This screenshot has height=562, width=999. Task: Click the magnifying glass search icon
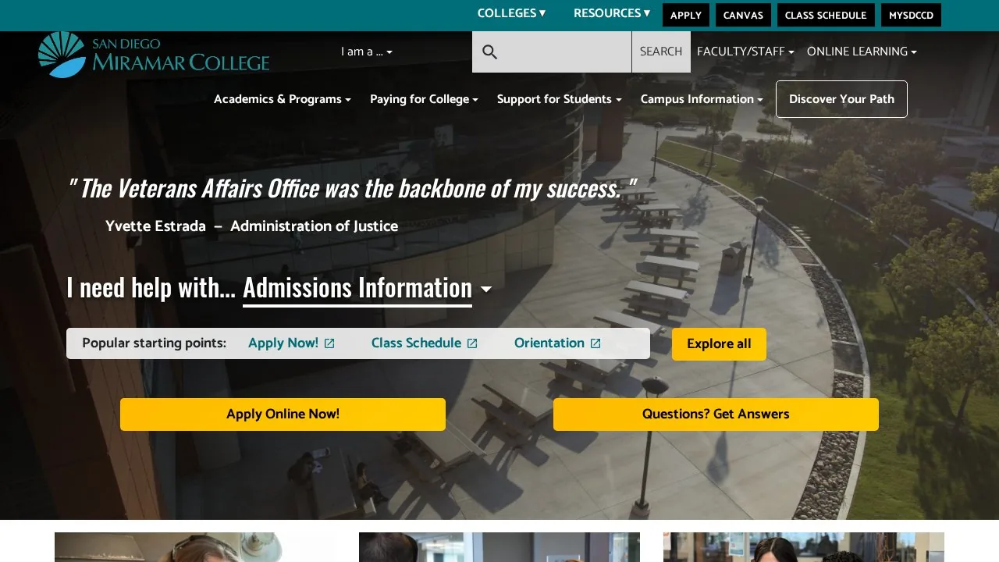click(x=489, y=52)
